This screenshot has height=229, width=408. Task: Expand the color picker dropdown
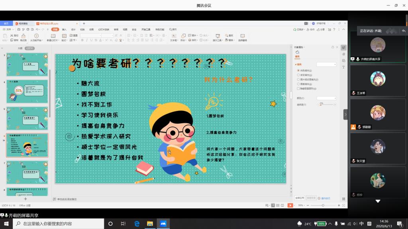tap(326, 98)
